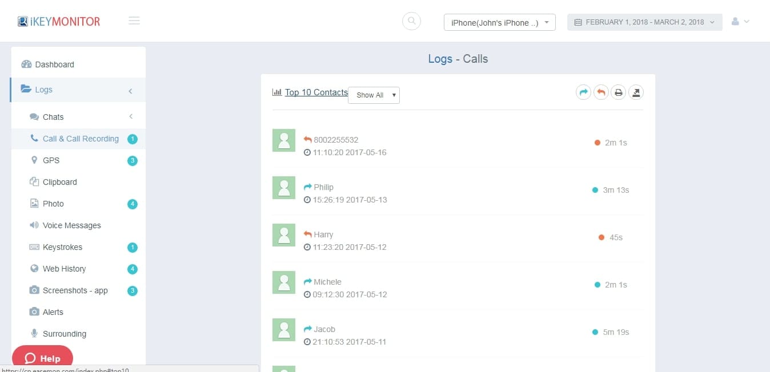Export call logs with download icon

636,92
